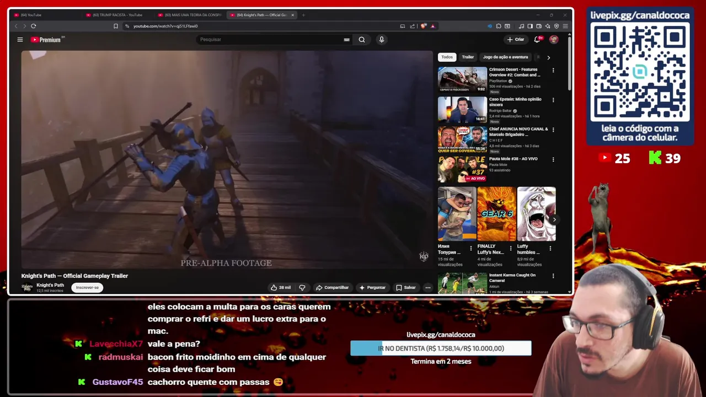The width and height of the screenshot is (706, 397).
Task: Click the search magnifier button
Action: (362, 40)
